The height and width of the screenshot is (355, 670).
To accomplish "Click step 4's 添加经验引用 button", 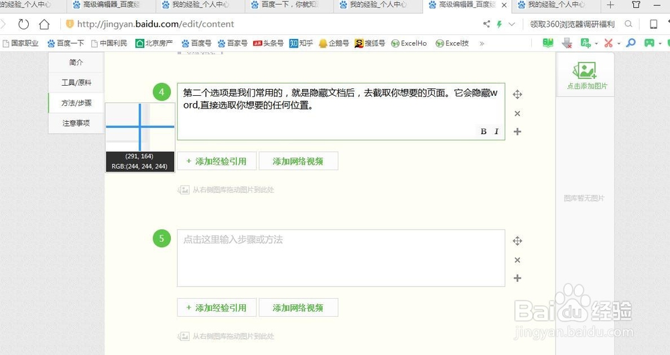I will (216, 161).
